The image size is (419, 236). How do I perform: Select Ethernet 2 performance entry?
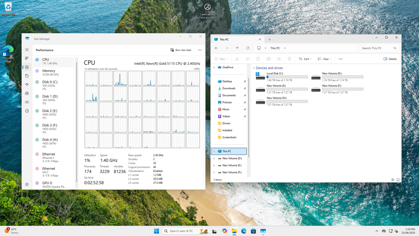point(54,158)
